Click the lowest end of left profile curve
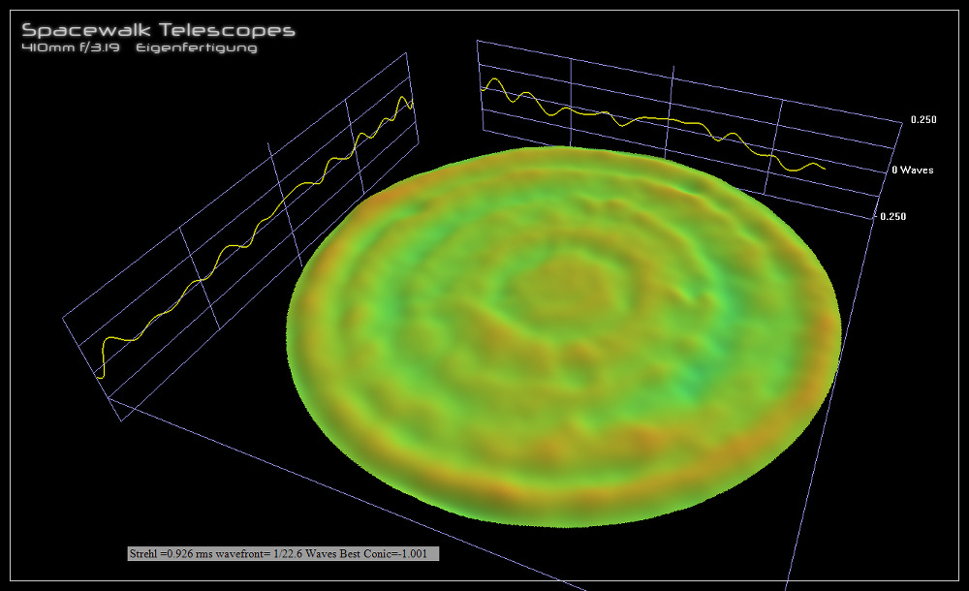Screen dimensions: 969x591 point(100,376)
